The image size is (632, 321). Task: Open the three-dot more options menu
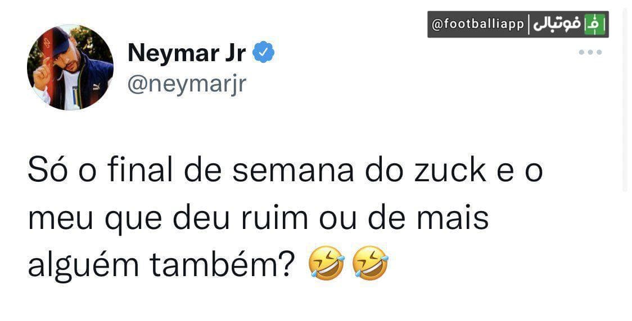pos(590,52)
